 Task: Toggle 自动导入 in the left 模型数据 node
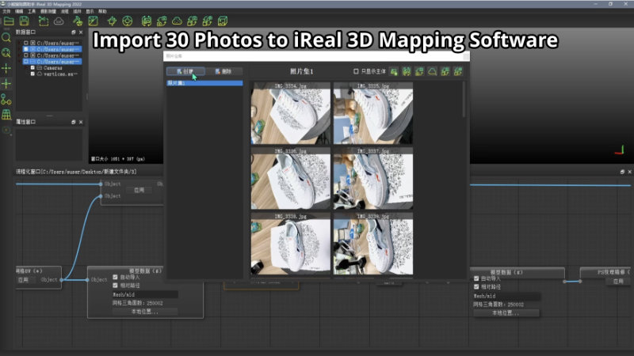[x=115, y=278]
